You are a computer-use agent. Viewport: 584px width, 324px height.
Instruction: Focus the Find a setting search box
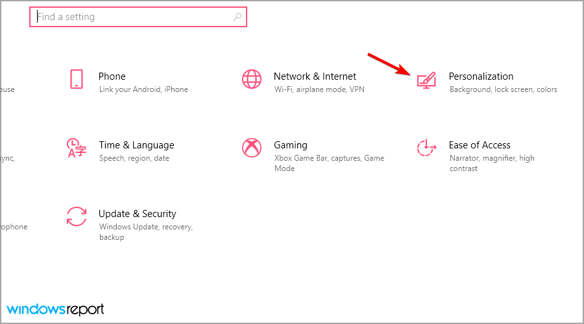138,17
